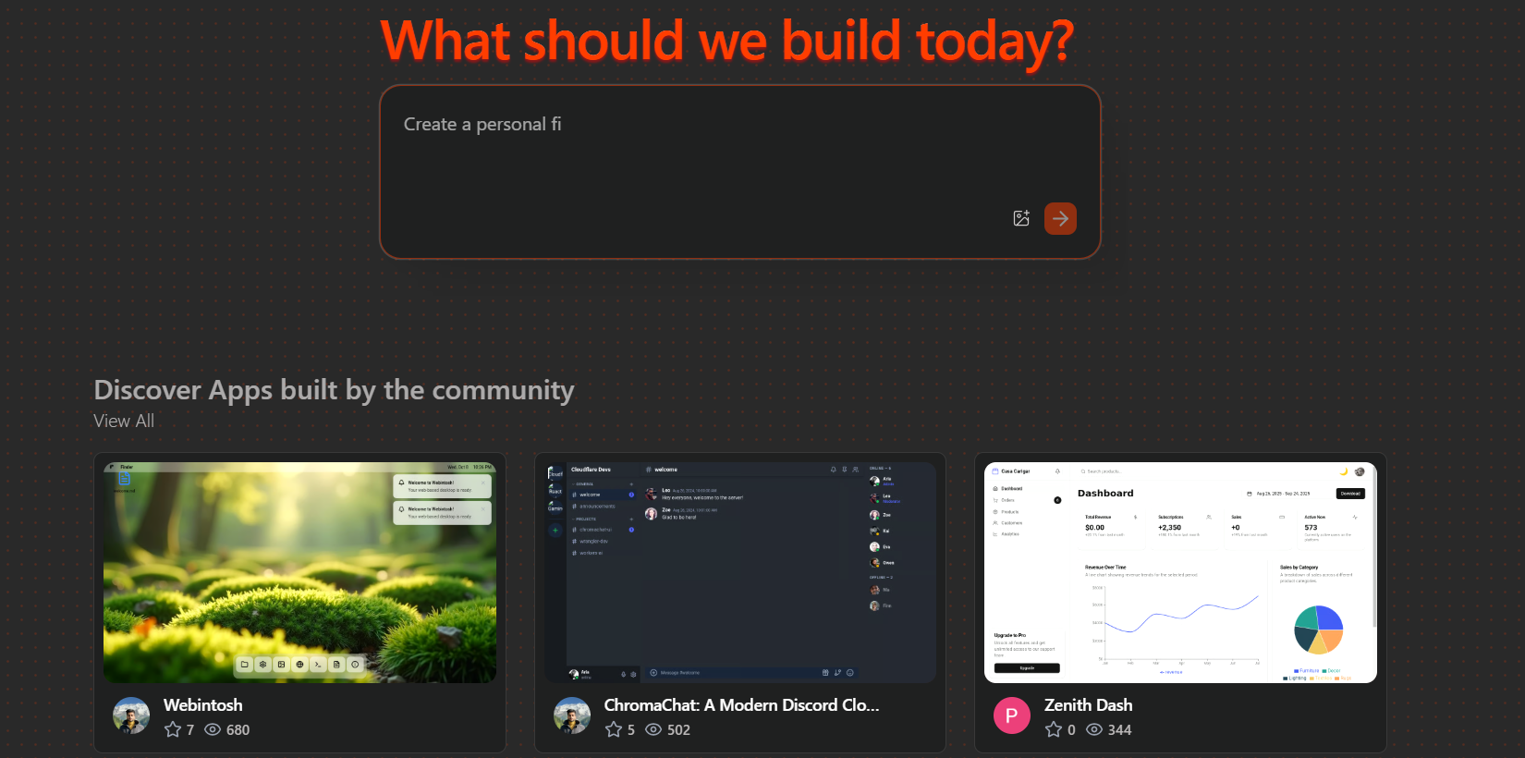This screenshot has height=758, width=1525.
Task: Click the Discover Apps built by the community heading
Action: 334,390
